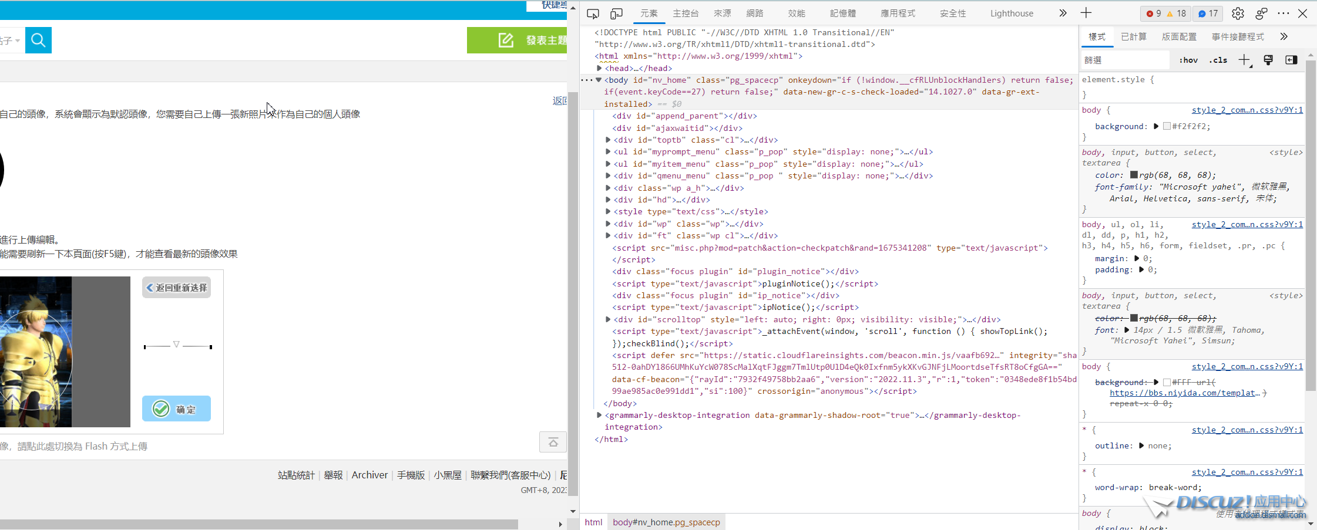Viewport: 1317px width, 530px height.
Task: Show more DevTools tabs chevron
Action: coord(1063,13)
